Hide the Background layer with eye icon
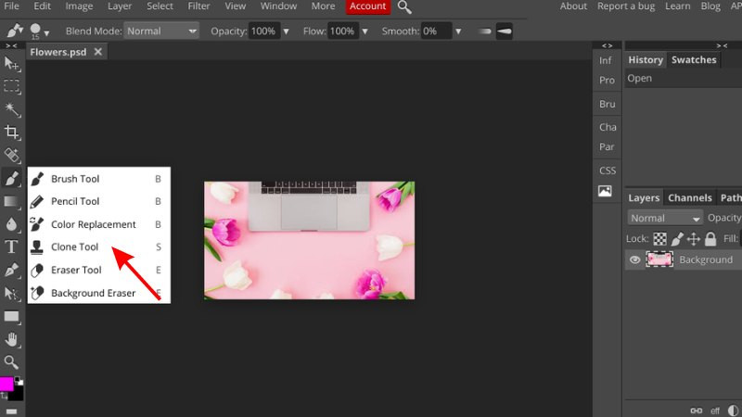Image resolution: width=742 pixels, height=417 pixels. click(x=635, y=260)
